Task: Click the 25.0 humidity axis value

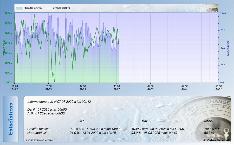Action: [x=223, y=65]
